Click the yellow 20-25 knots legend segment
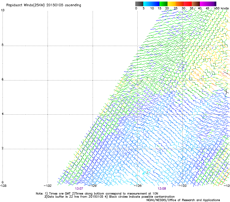The height and width of the screenshot is (202, 230). 172,4
